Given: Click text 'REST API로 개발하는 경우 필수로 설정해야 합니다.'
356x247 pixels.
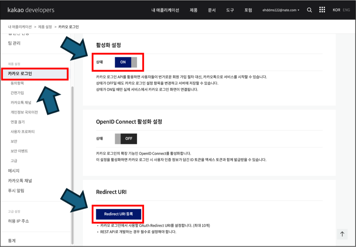Looking at the screenshot, I should (138, 232).
